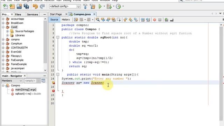Switch to History view
224x126 pixels.
pos(66,20)
